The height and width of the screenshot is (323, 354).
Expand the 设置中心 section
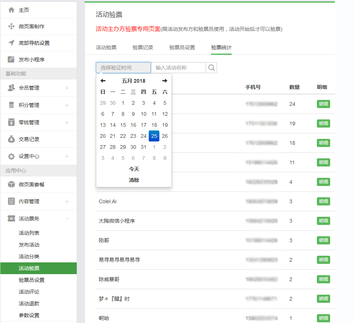67,156
